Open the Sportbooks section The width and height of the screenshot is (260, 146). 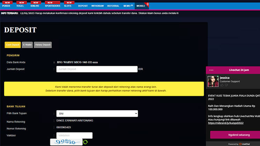click(x=53, y=6)
